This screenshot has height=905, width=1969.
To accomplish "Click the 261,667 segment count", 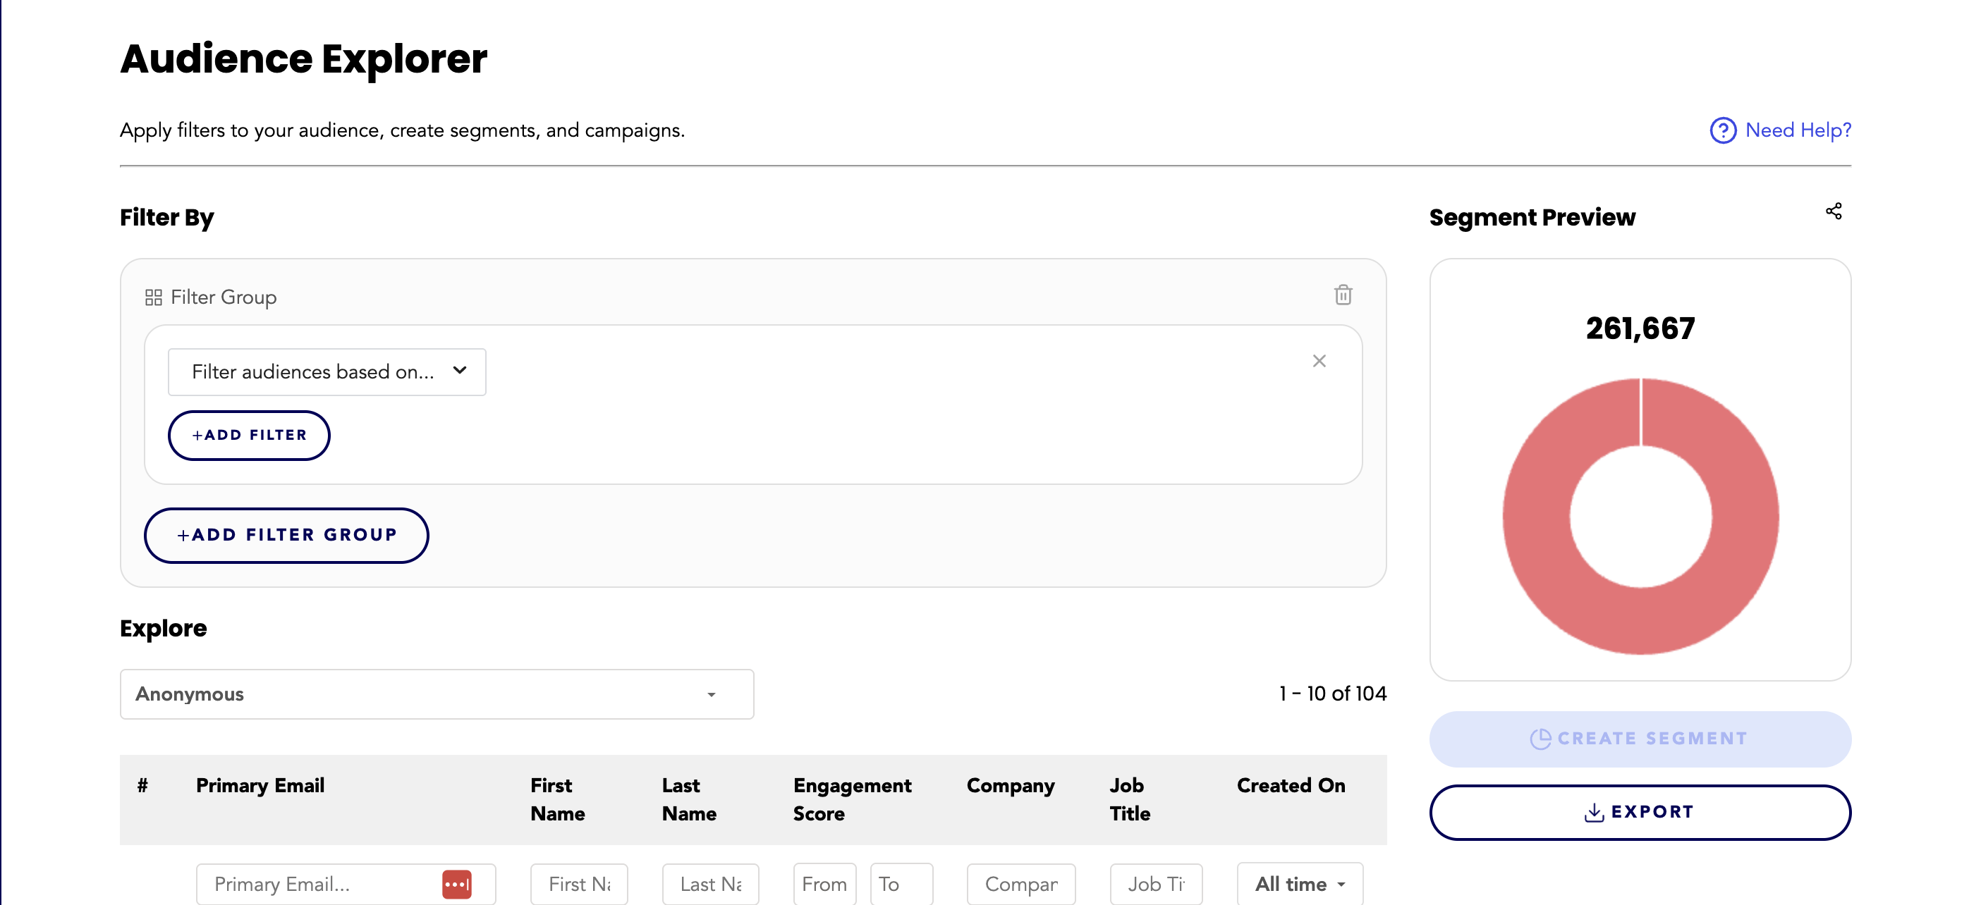I will [x=1640, y=328].
